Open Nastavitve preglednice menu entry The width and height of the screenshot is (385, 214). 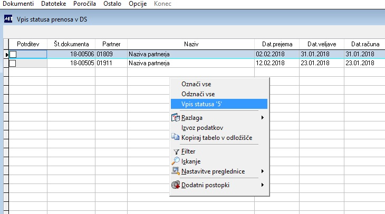click(219, 171)
